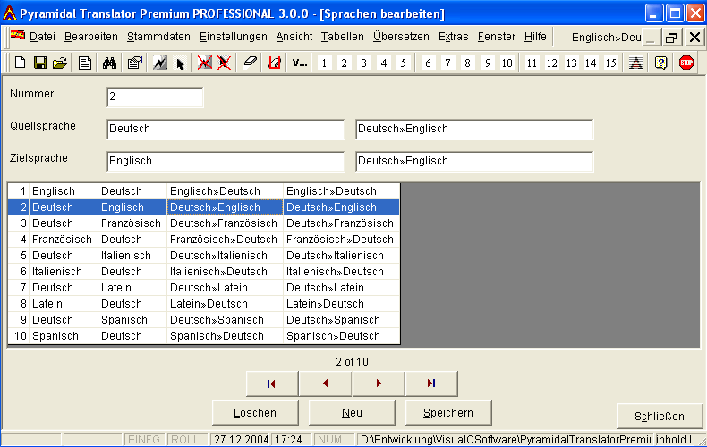Go to the previous record arrow
707x447 pixels.
click(325, 384)
